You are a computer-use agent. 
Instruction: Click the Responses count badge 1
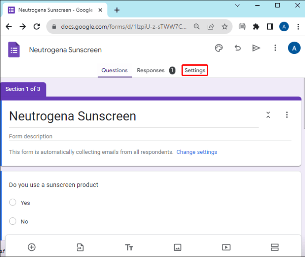pos(172,71)
